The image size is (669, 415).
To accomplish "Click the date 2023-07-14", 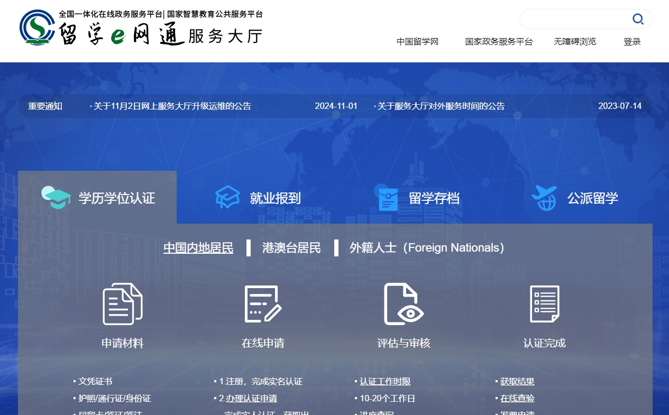I will pos(620,106).
